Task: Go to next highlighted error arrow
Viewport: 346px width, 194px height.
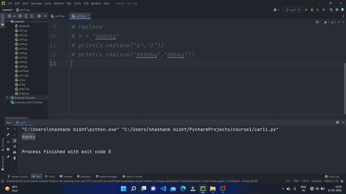Action: 343,22
